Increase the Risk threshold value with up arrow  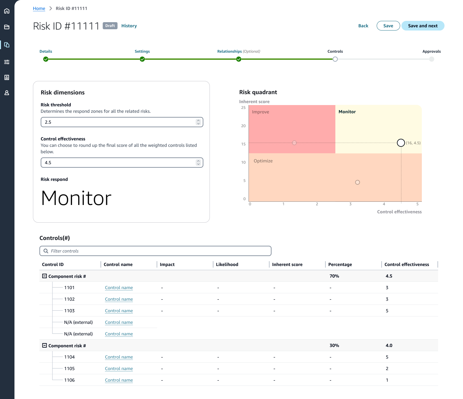(x=198, y=120)
